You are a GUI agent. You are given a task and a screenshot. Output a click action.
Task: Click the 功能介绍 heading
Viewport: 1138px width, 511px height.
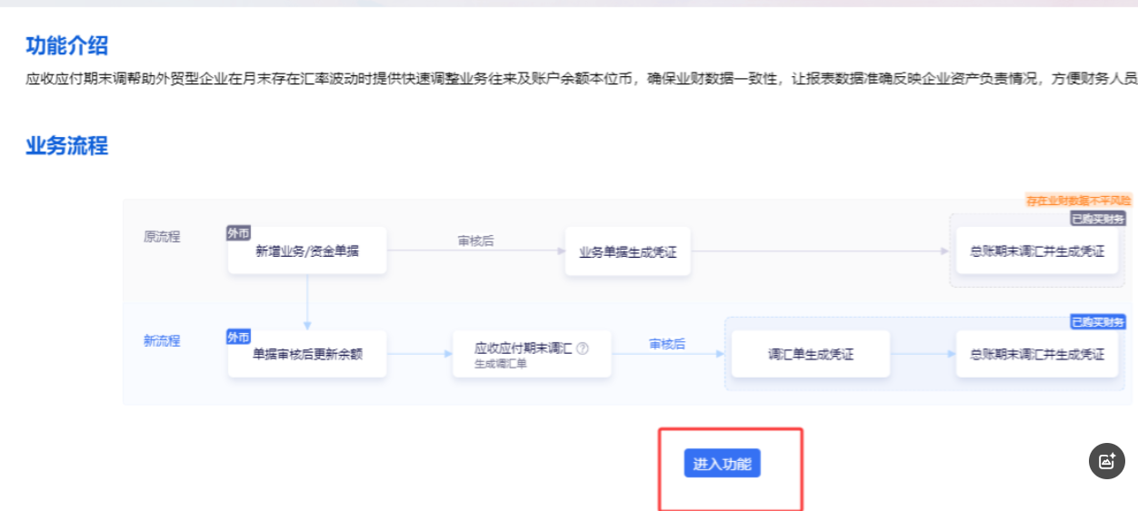coord(66,45)
